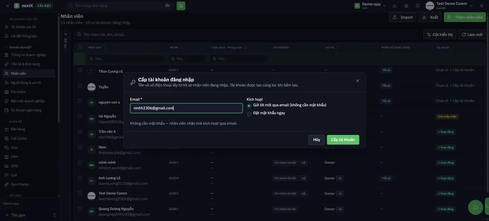This screenshot has height=221, width=489.
Task: Expand the Bộ lọc filter panel
Action: (66, 34)
